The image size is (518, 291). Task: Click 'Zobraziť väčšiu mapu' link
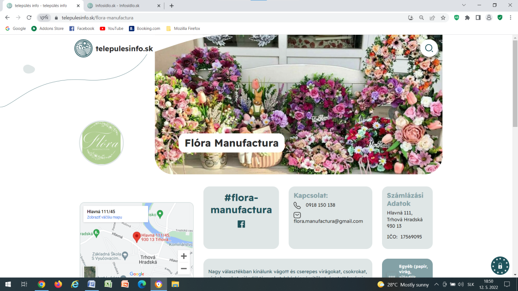click(x=104, y=217)
